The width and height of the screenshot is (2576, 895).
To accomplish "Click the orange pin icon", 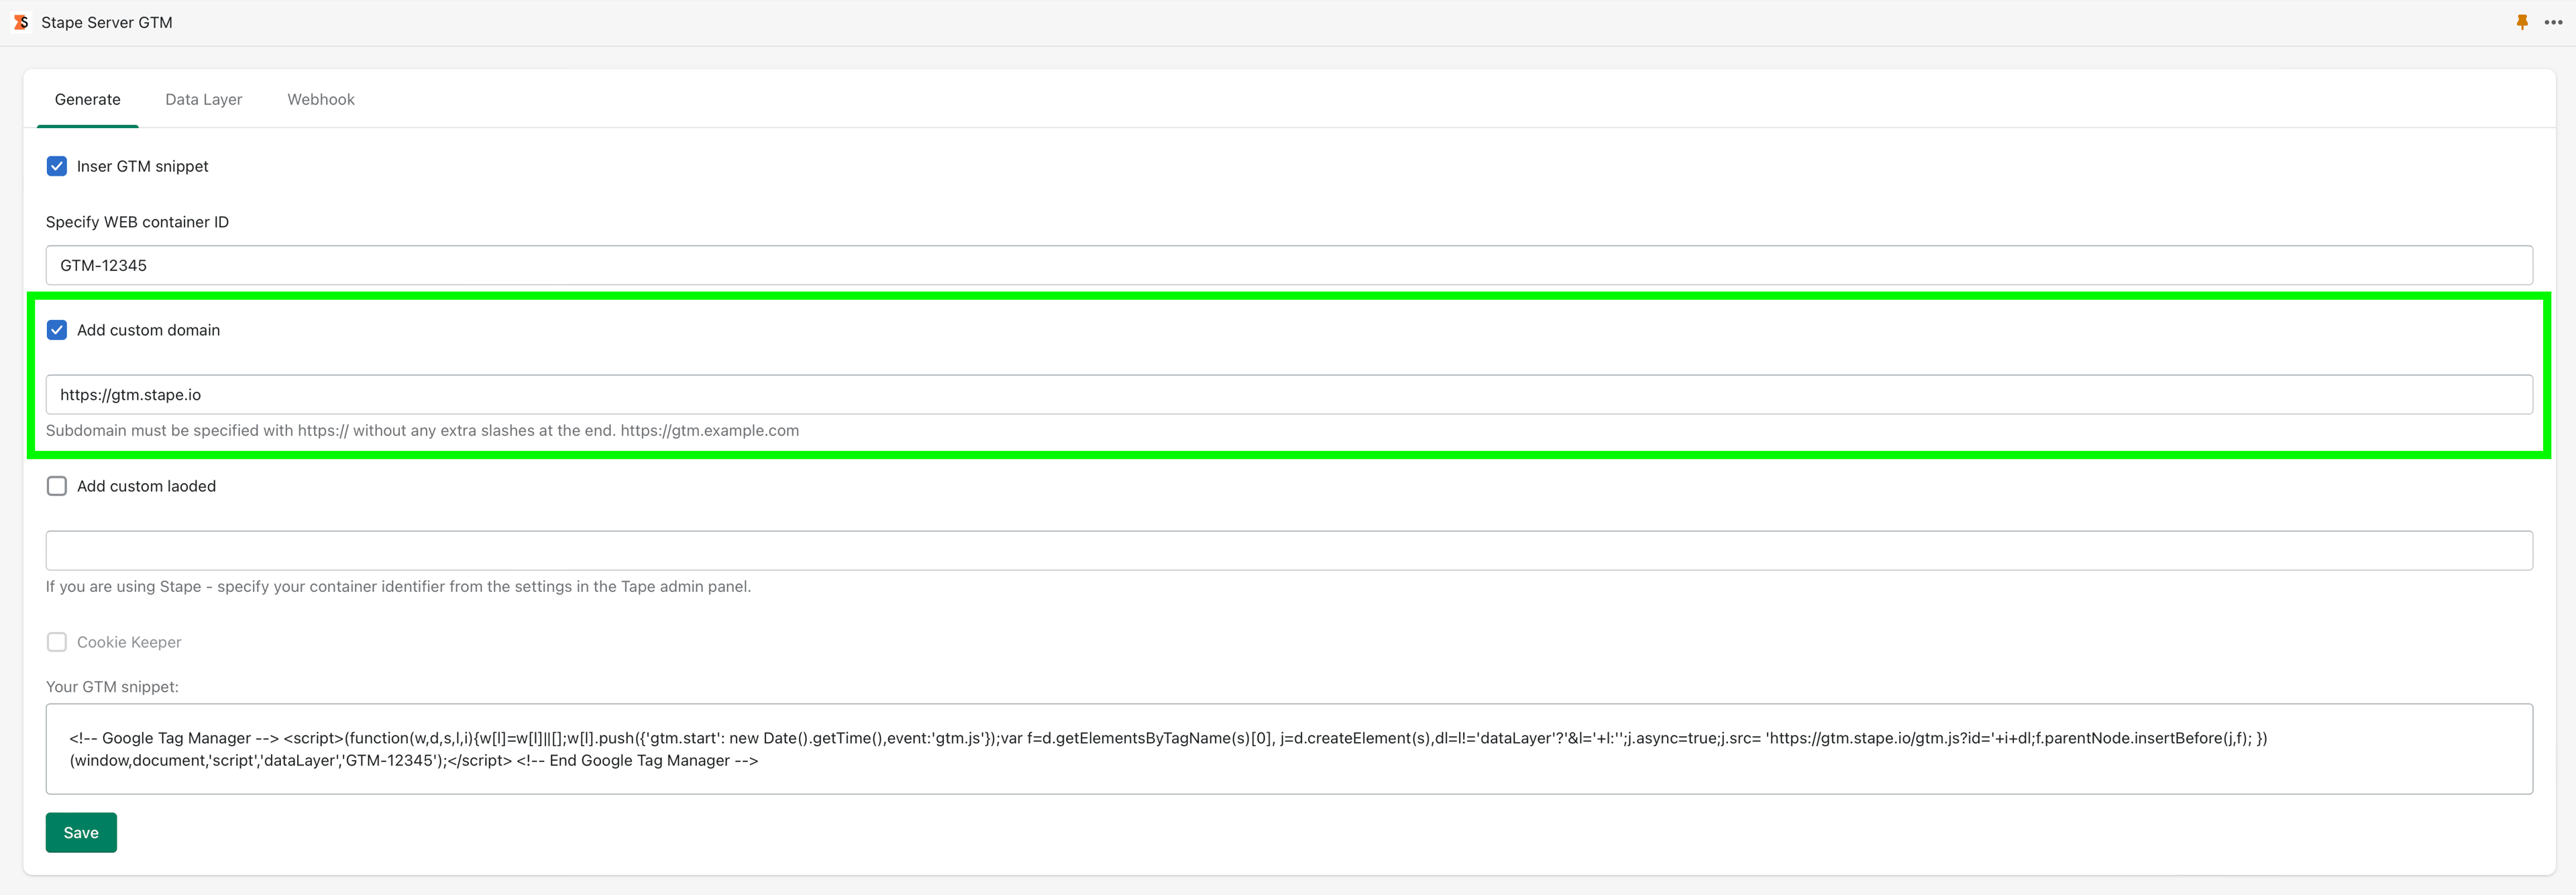I will coord(2522,22).
